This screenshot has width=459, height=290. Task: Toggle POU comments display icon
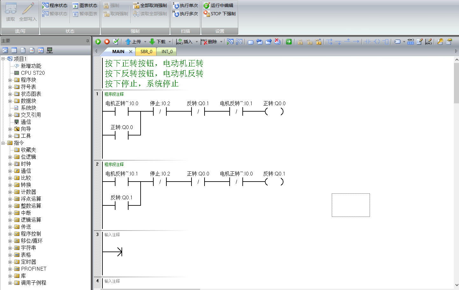pos(420,42)
